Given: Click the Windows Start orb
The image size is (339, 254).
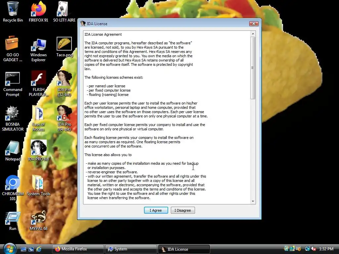Looking at the screenshot, I should click(10, 249).
